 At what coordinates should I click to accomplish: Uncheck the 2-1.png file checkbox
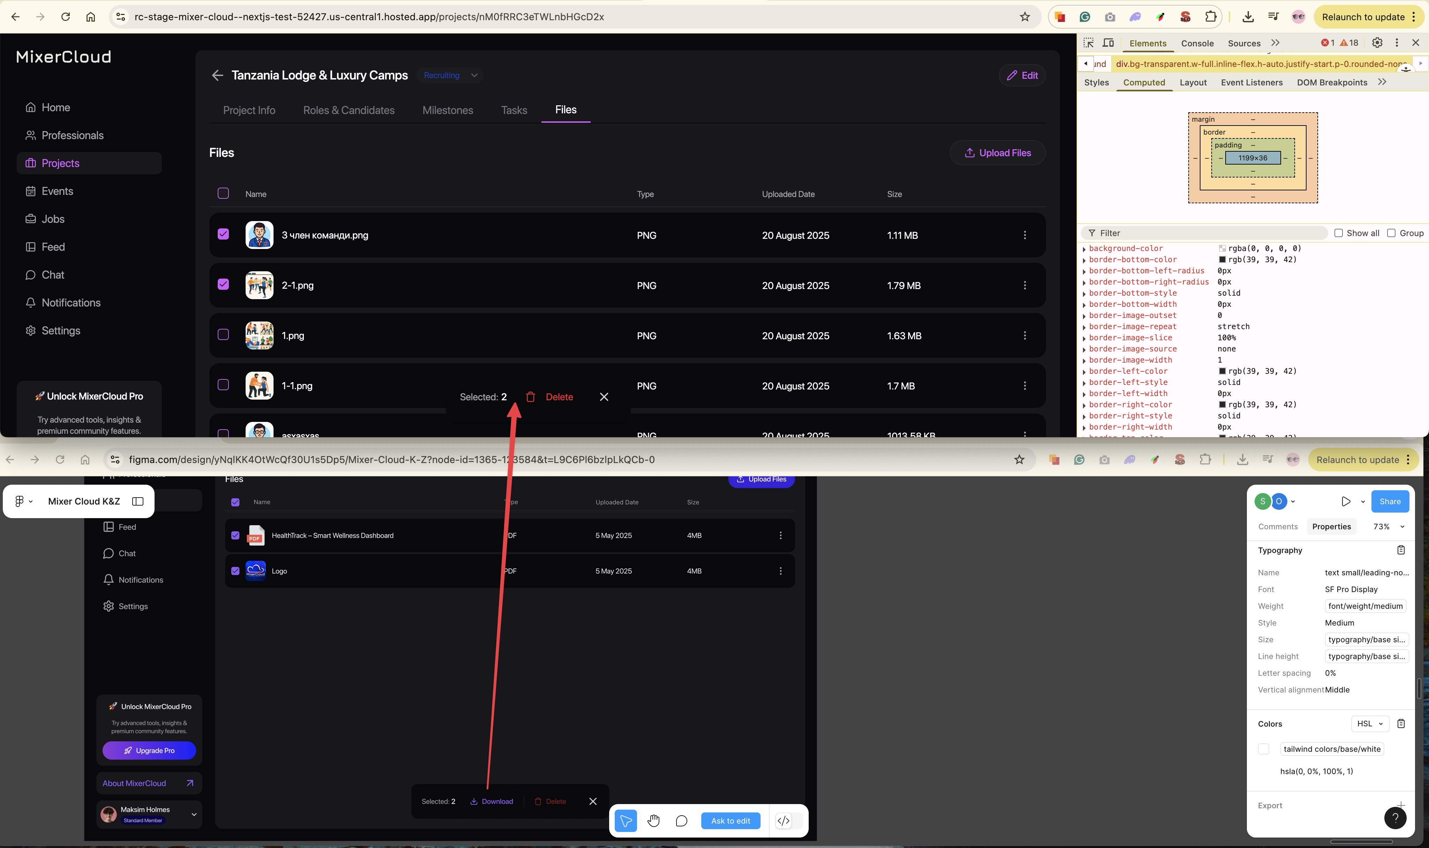coord(224,285)
